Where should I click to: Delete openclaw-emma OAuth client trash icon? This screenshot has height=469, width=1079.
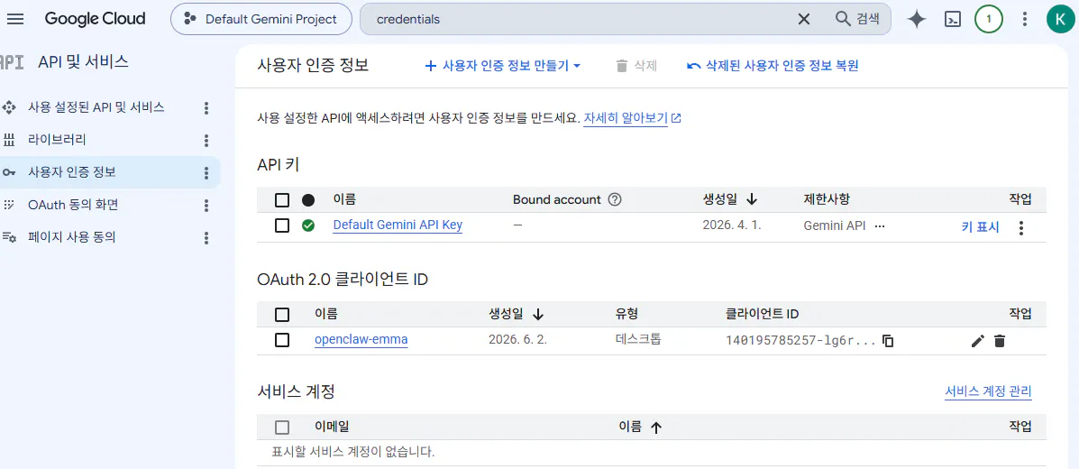tap(1000, 340)
